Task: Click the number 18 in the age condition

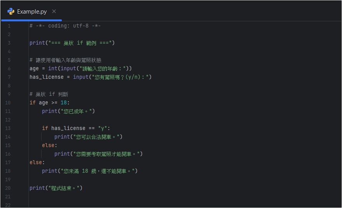Action: pyautogui.click(x=64, y=103)
